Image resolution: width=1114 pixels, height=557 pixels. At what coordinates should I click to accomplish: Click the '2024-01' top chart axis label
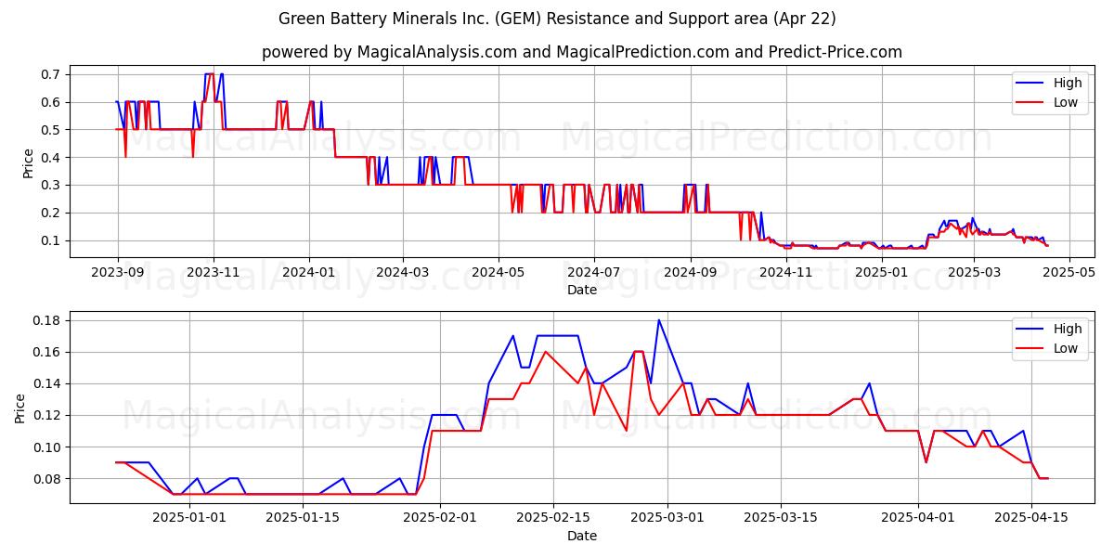(x=309, y=273)
